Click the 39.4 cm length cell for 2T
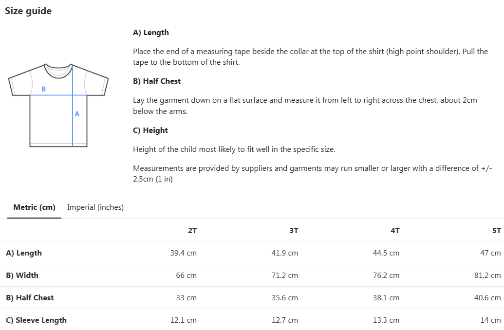The height and width of the screenshot is (330, 504). 183,253
